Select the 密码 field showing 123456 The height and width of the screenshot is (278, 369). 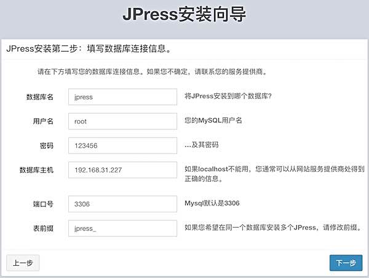click(122, 145)
